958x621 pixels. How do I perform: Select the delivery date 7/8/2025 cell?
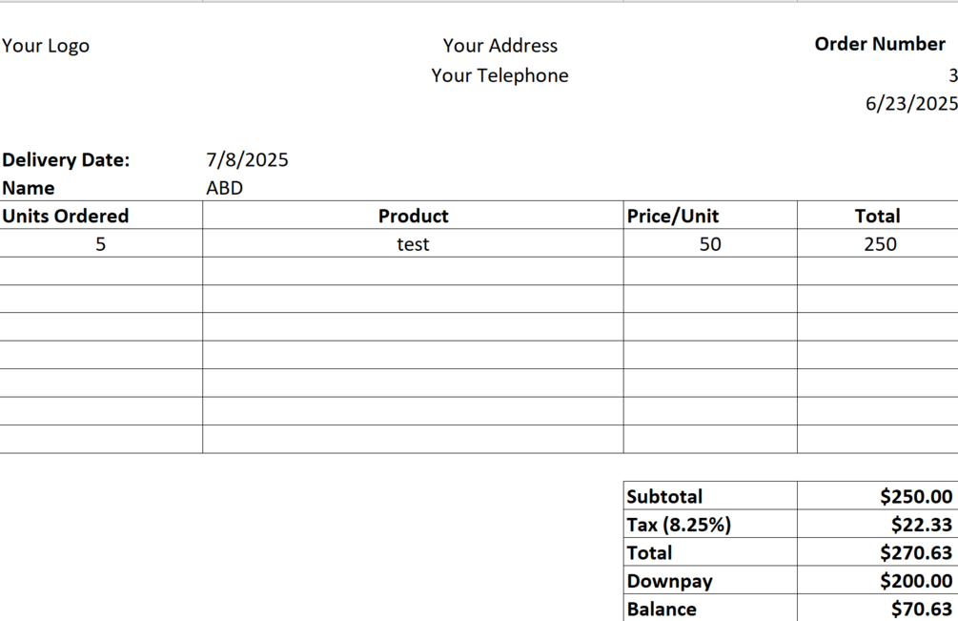[247, 160]
